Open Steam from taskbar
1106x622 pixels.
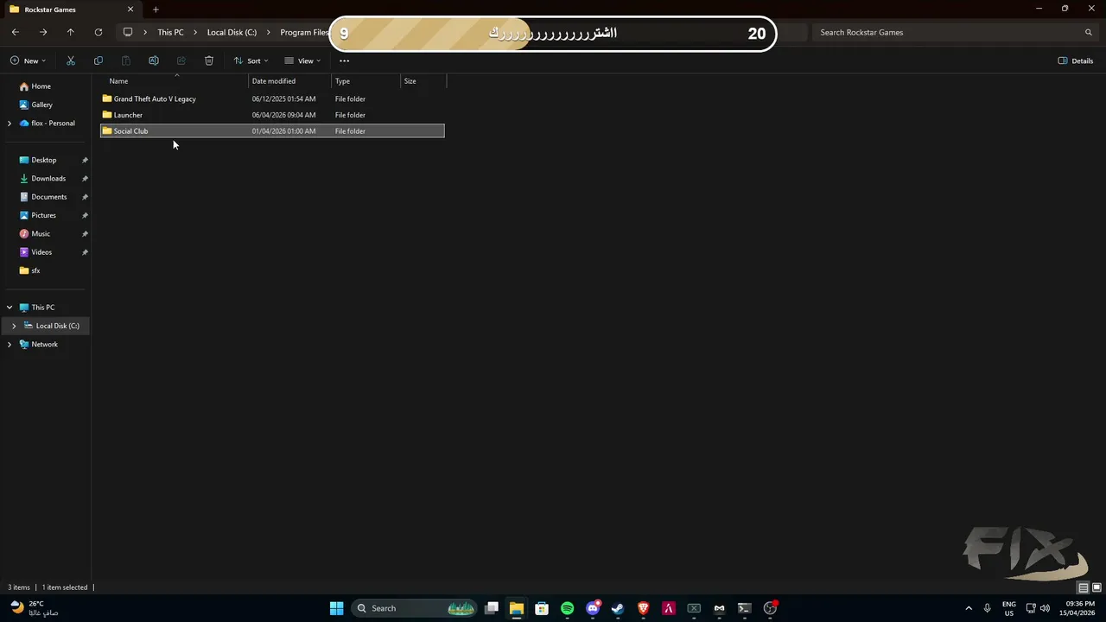point(618,608)
